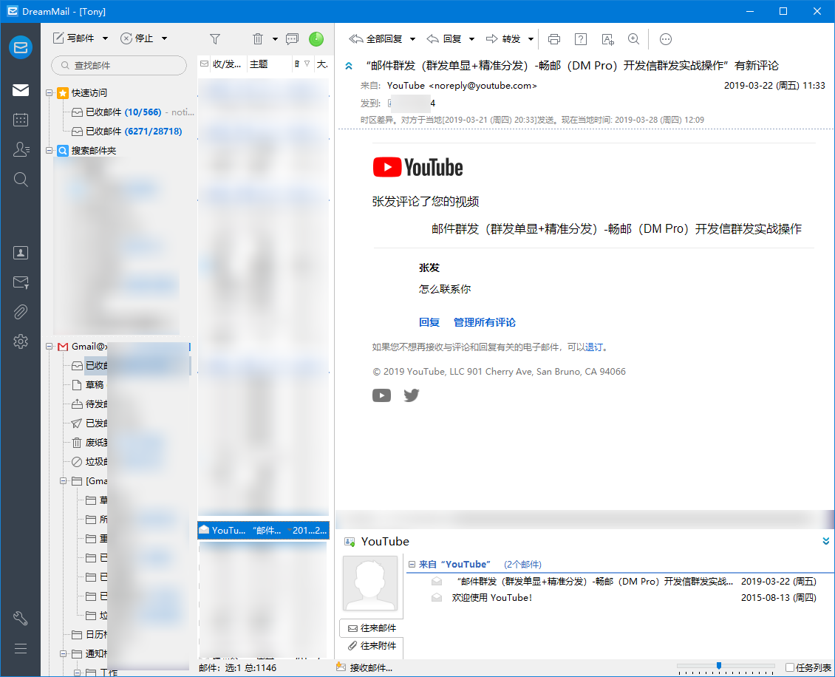
Task: Zoom in on the email content
Action: 634,39
